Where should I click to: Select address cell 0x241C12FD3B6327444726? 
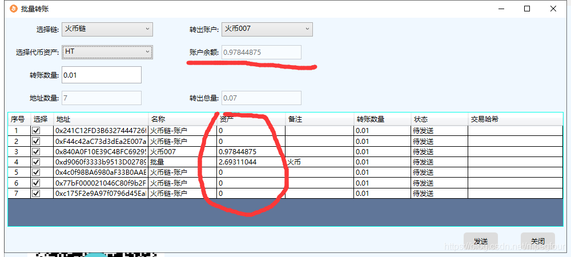[101, 130]
